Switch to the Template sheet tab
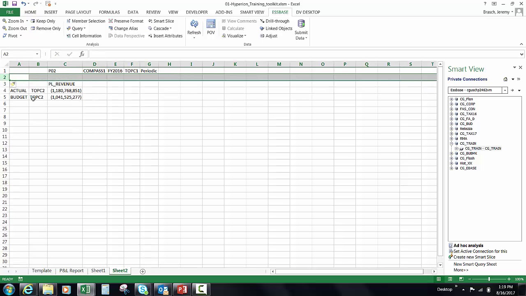526x296 pixels. (42, 271)
